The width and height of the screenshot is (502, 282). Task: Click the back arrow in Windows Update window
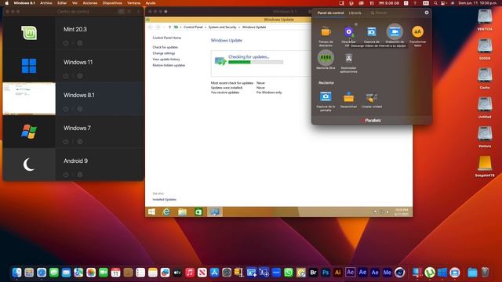pyautogui.click(x=151, y=27)
